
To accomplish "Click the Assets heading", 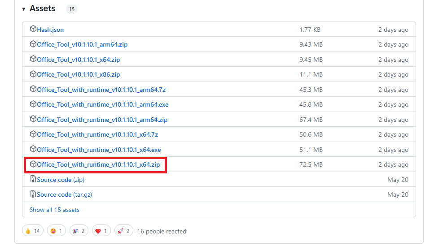I will click(43, 9).
